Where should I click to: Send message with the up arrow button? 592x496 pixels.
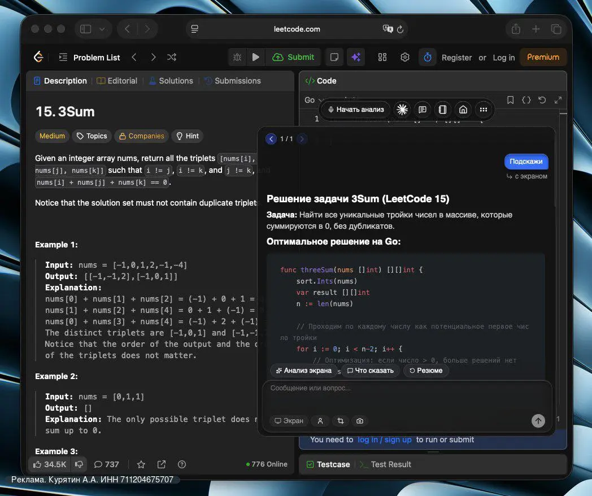point(538,420)
